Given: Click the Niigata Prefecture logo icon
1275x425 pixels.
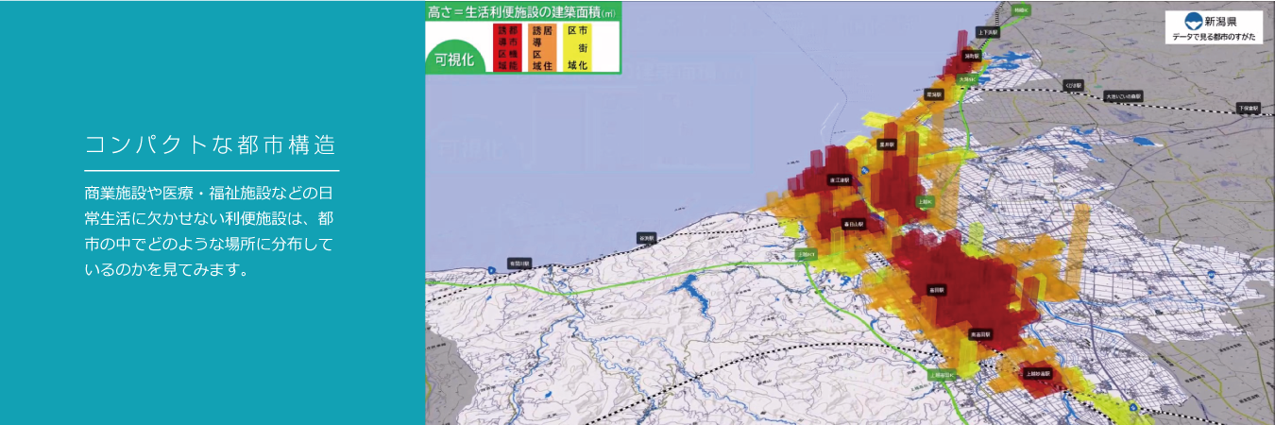Looking at the screenshot, I should (1194, 20).
